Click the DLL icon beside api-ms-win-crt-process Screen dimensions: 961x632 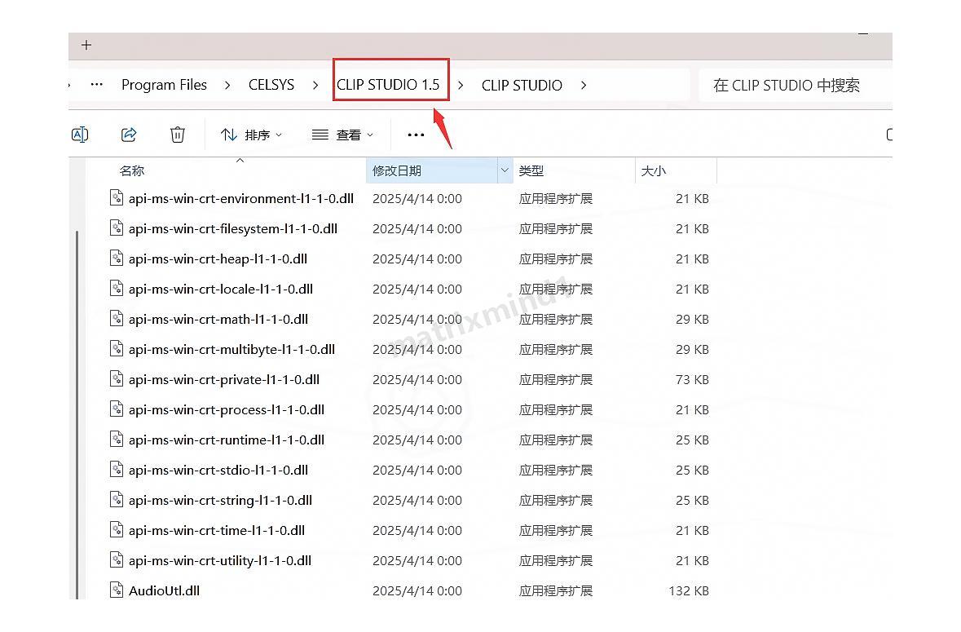[x=117, y=409]
